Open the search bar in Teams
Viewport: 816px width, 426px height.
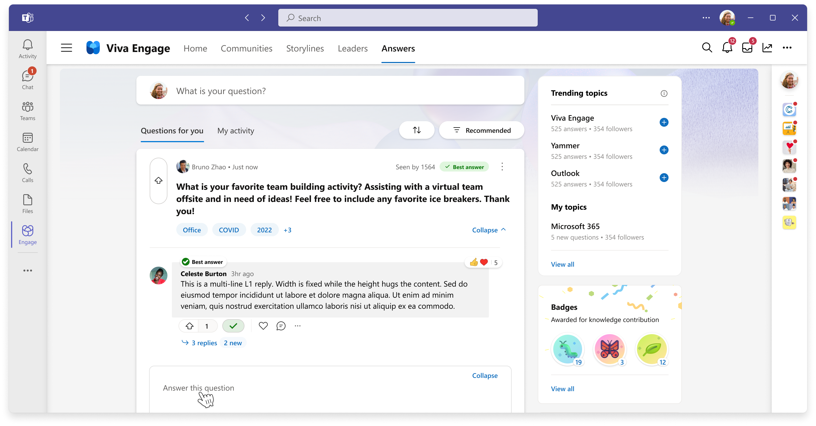(x=408, y=17)
